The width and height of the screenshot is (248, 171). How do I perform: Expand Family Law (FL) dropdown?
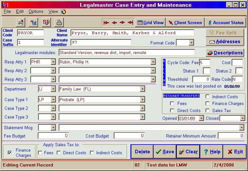tap(142, 89)
